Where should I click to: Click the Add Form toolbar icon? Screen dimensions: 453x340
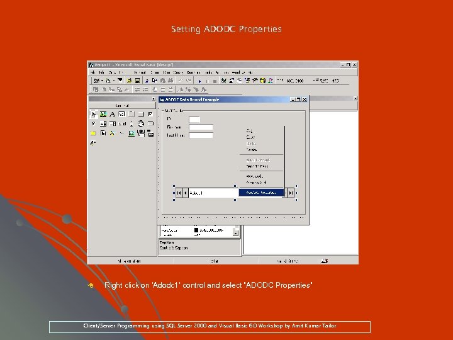point(108,81)
